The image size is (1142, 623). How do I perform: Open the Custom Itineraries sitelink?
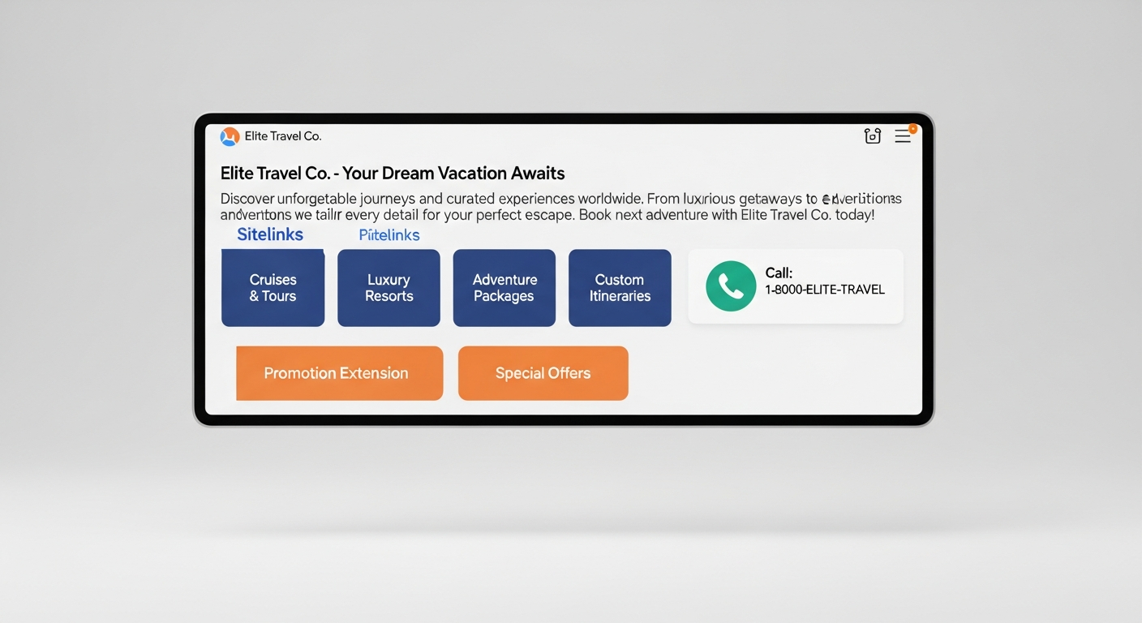[x=620, y=288]
